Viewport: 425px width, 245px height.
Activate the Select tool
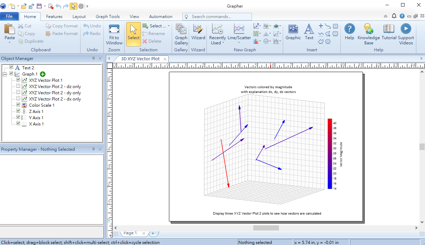pyautogui.click(x=134, y=34)
